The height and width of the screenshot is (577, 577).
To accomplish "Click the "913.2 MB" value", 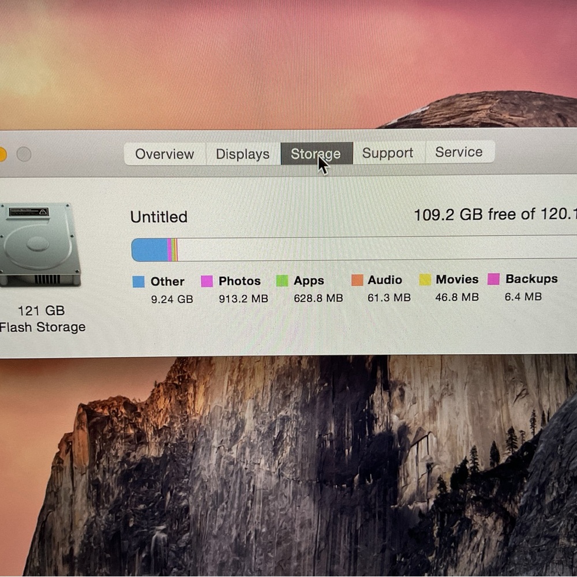I will (243, 298).
